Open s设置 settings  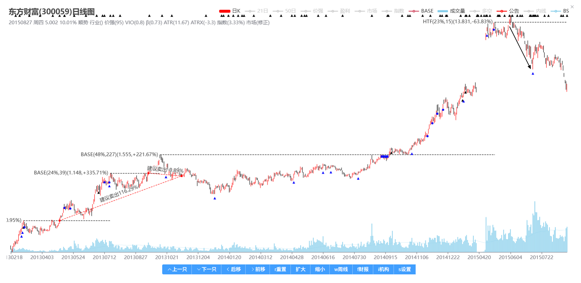[405, 269]
